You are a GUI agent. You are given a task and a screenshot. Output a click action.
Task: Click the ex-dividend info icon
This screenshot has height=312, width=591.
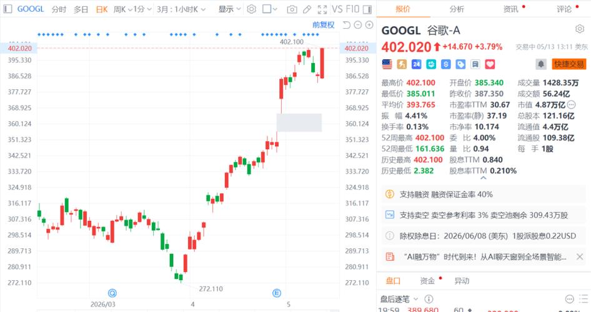click(390, 236)
